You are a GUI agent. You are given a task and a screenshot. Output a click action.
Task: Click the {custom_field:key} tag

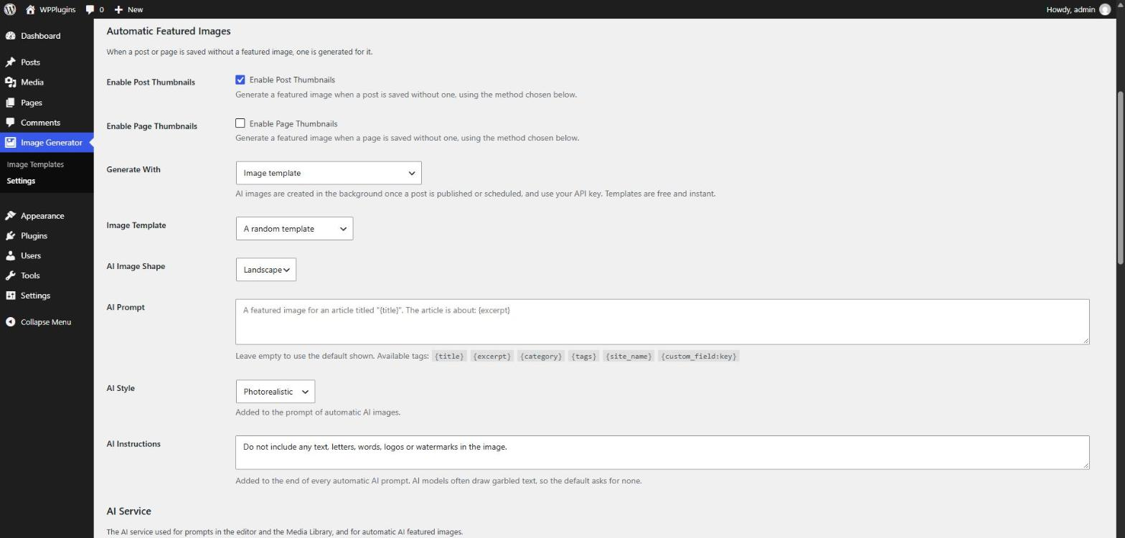tap(699, 356)
